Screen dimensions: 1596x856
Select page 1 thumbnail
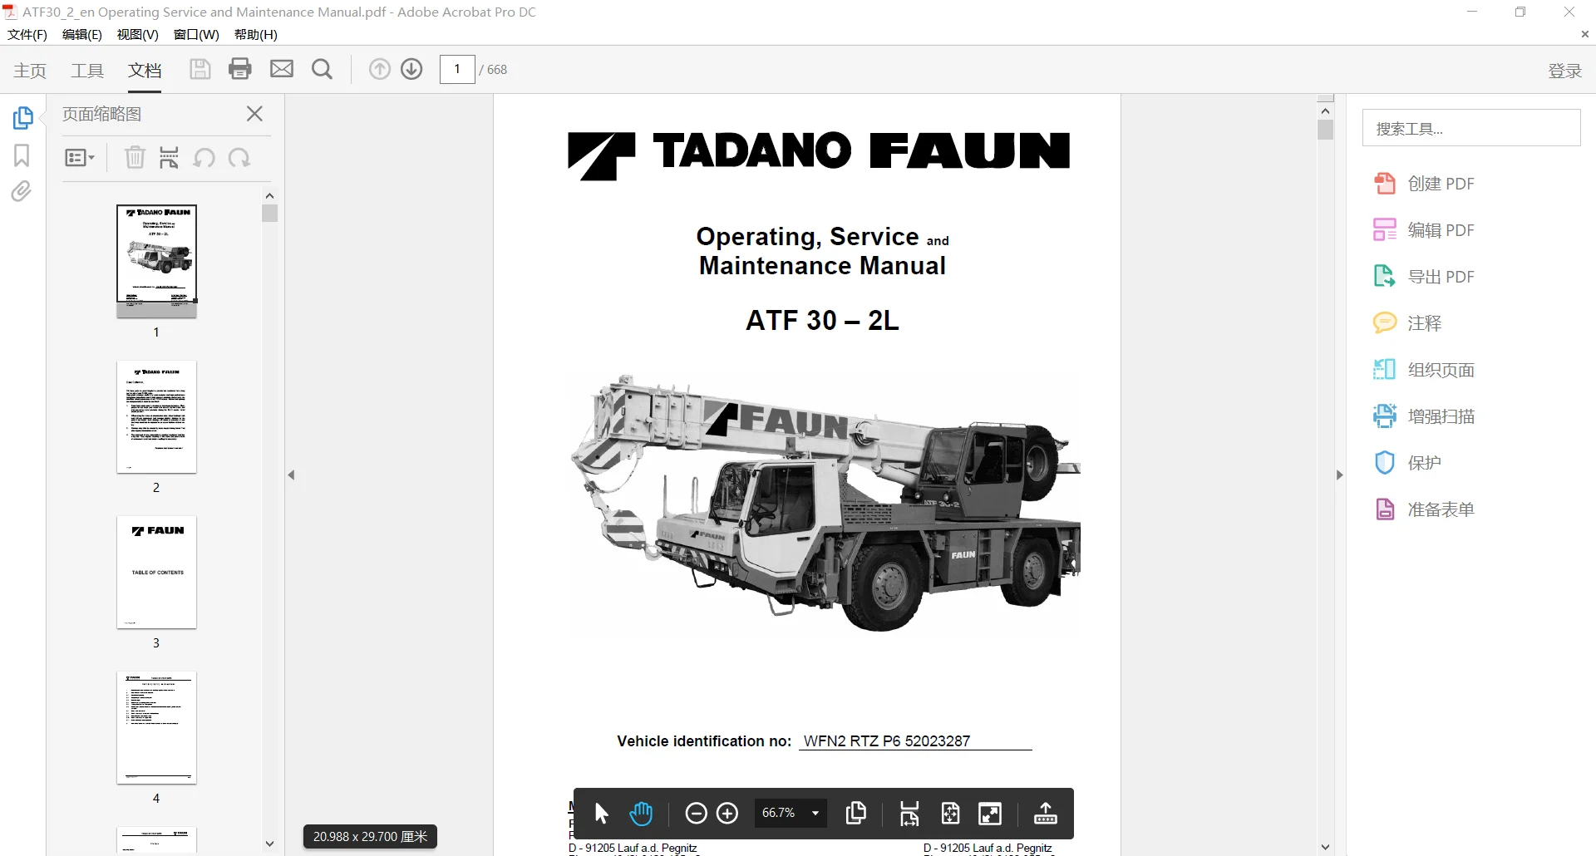156,261
